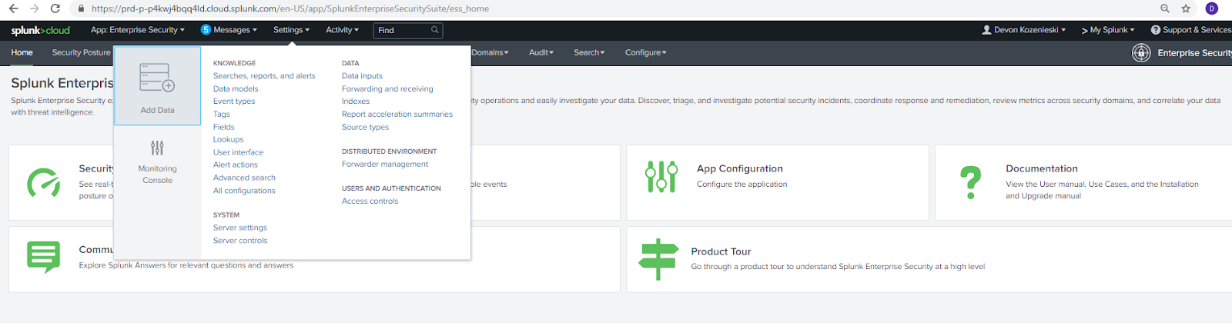Bookmark page with star icon
Screen dimensions: 1232x323
click(1186, 8)
